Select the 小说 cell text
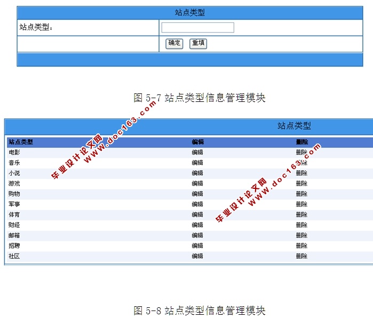 point(14,173)
